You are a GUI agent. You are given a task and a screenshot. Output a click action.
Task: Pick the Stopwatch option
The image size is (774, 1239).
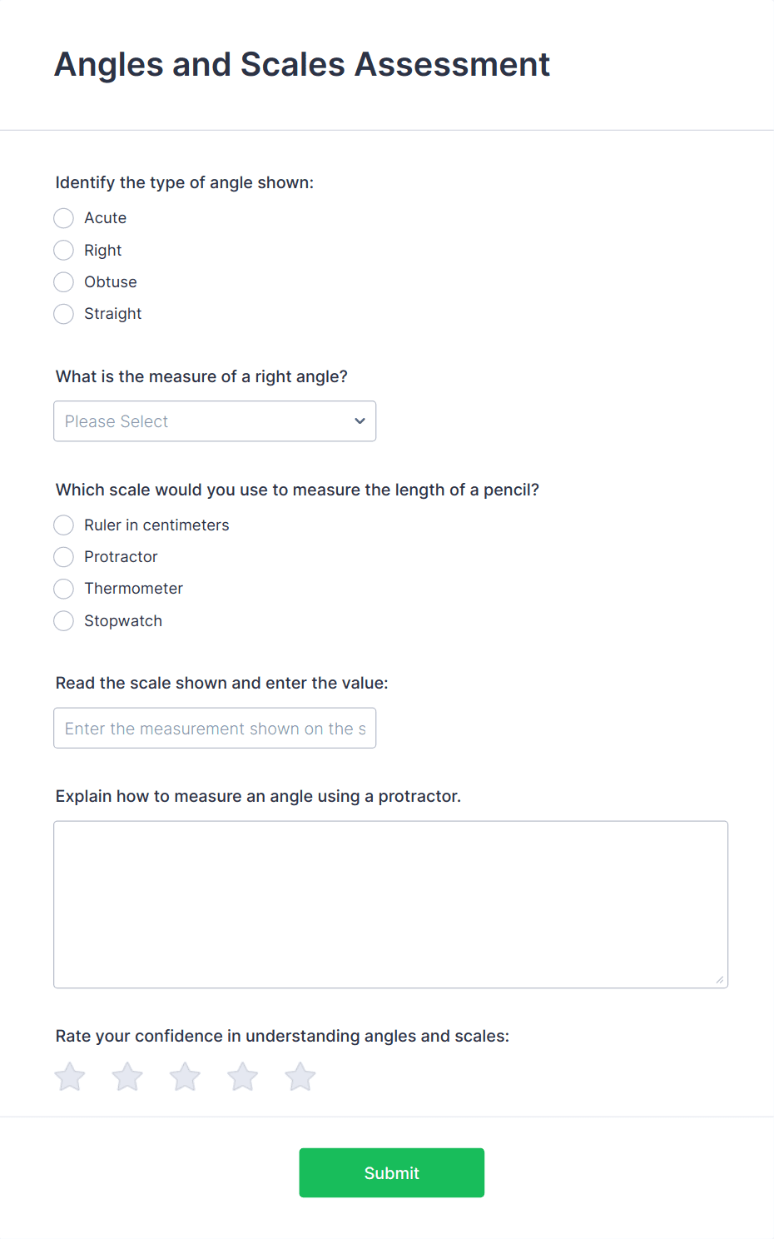(63, 620)
